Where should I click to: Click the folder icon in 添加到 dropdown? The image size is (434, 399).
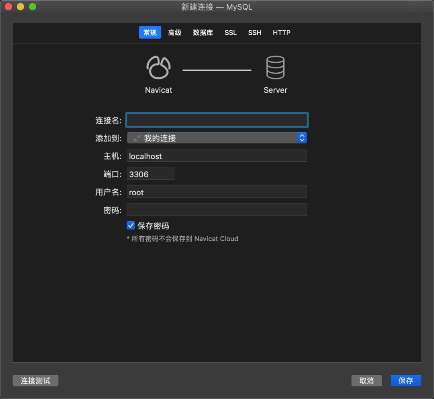(137, 138)
